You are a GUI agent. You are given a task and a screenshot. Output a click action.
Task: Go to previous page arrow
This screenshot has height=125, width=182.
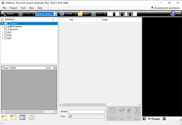pos(144,119)
